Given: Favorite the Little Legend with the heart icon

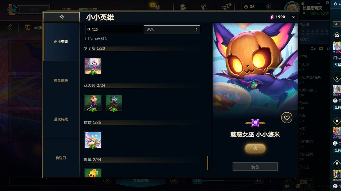Looking at the screenshot, I should point(287,118).
